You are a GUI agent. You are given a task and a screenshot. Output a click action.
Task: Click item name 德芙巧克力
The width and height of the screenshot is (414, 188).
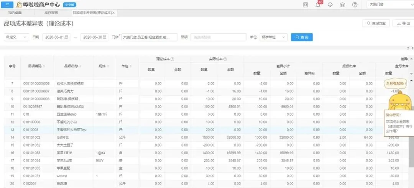point(65,91)
